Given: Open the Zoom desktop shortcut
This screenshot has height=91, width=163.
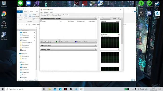Looking at the screenshot, I should pos(28,4).
